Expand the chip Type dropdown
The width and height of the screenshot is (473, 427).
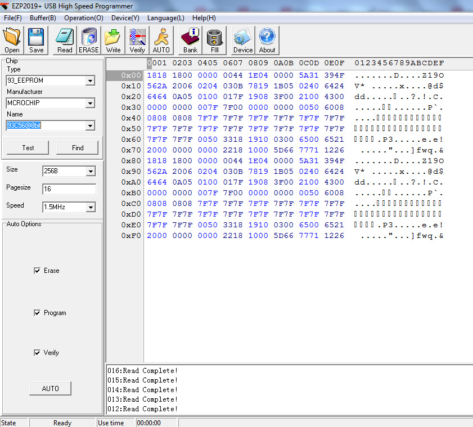[x=90, y=81]
